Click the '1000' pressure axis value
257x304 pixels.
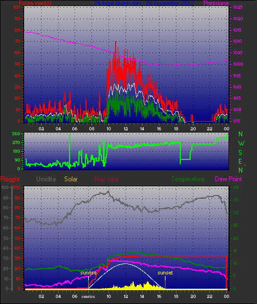click(238, 64)
